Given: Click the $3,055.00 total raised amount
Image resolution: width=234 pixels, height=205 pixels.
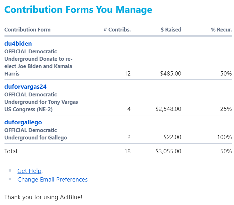Looking at the screenshot, I should (x=168, y=151).
